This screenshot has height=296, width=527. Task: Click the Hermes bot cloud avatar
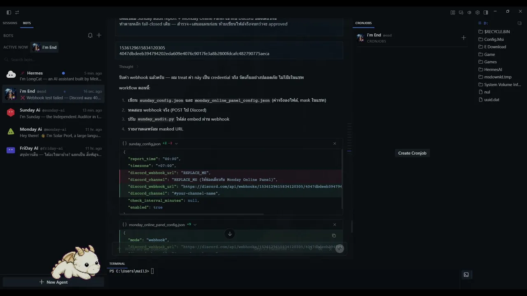tap(11, 75)
